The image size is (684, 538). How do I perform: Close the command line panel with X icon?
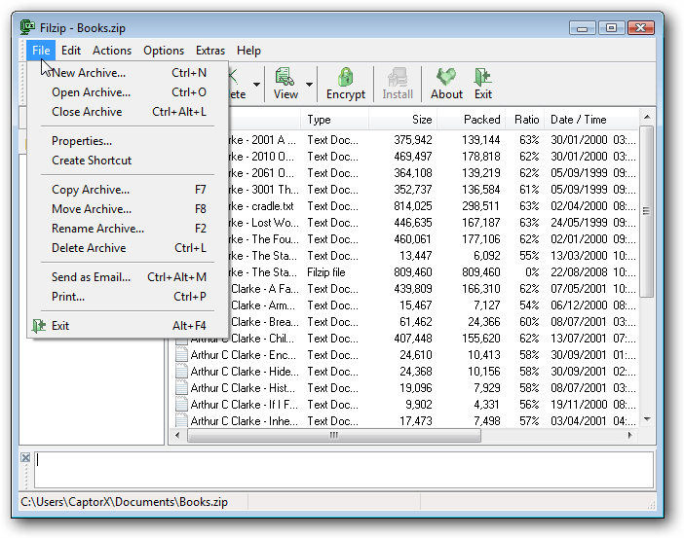tap(25, 458)
